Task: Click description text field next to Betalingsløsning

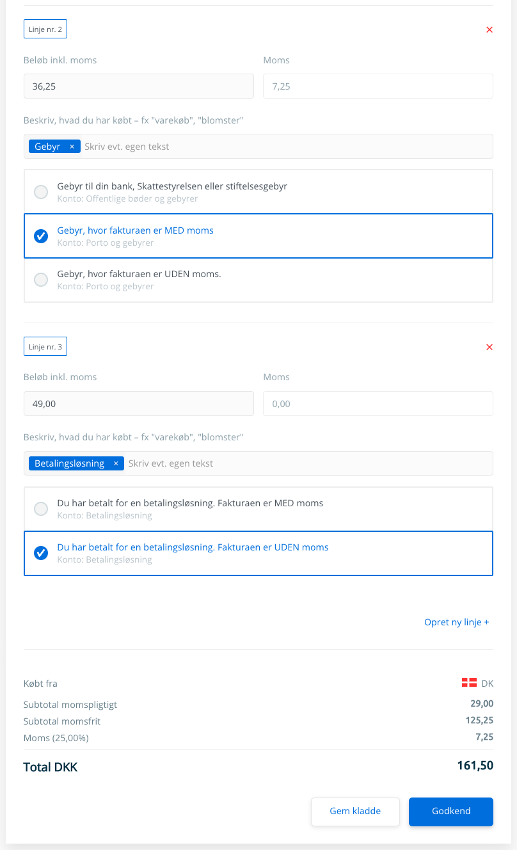Action: 308,463
